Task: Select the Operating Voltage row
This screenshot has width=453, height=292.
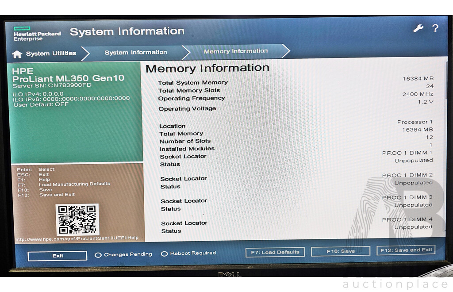Action: [296, 105]
